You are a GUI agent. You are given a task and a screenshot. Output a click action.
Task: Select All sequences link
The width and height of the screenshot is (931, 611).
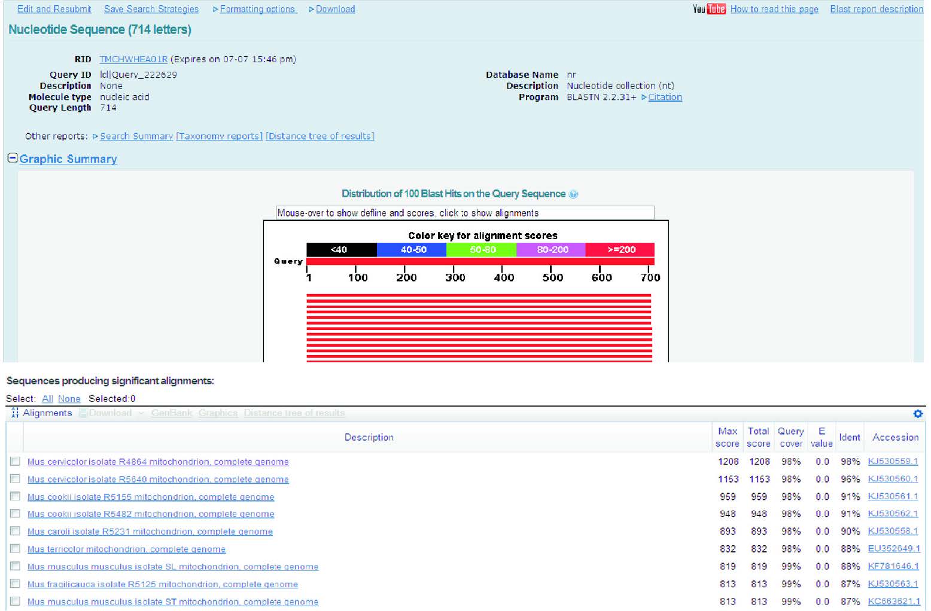tap(47, 399)
